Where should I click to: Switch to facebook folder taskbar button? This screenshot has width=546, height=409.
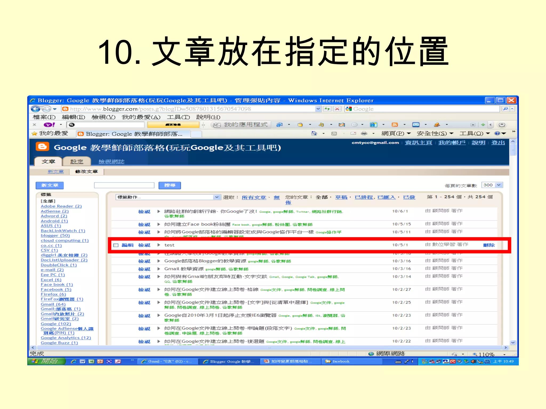click(x=351, y=361)
